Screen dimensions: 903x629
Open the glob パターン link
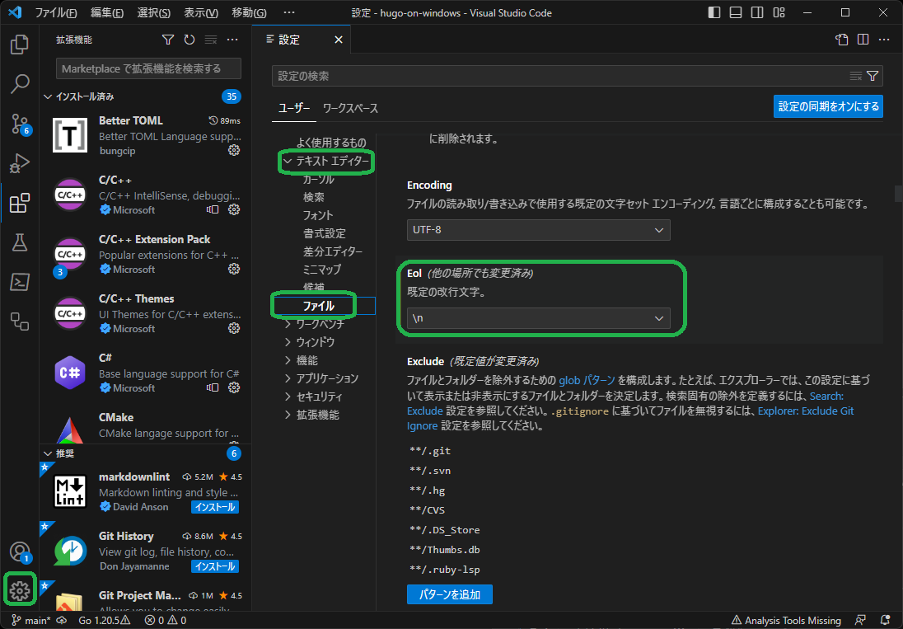[x=587, y=380]
